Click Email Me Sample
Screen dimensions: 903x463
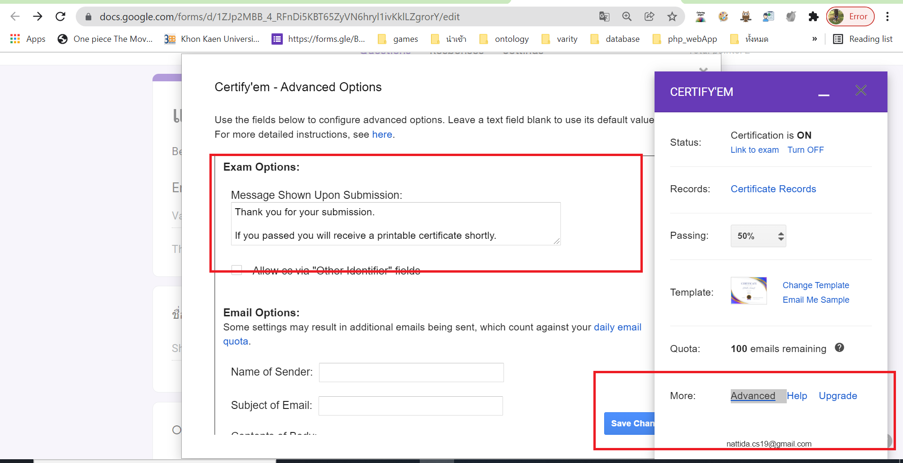click(815, 300)
